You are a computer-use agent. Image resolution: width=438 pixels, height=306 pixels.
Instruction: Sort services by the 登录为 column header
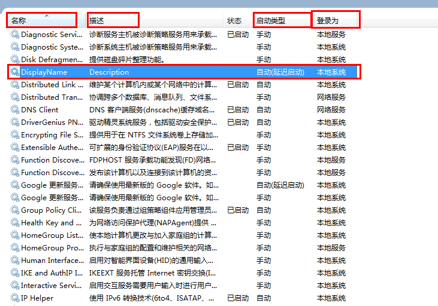tap(335, 20)
